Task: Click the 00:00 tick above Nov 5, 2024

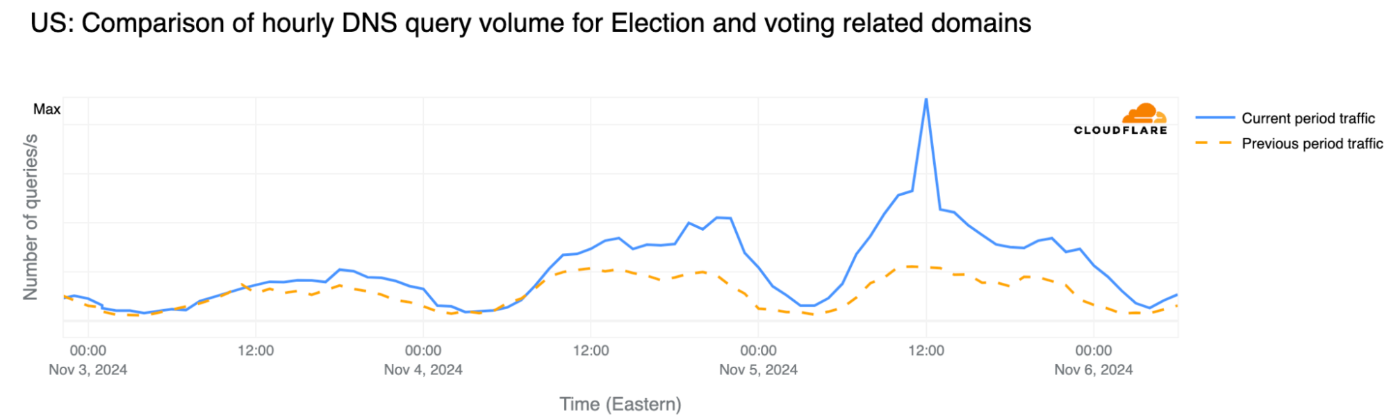Action: point(758,351)
